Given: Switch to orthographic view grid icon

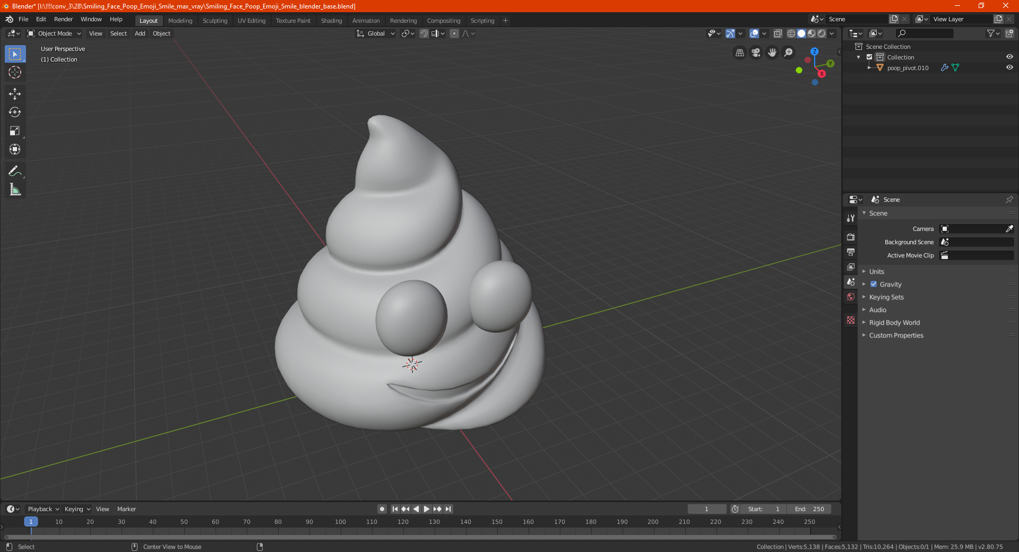Looking at the screenshot, I should click(739, 53).
